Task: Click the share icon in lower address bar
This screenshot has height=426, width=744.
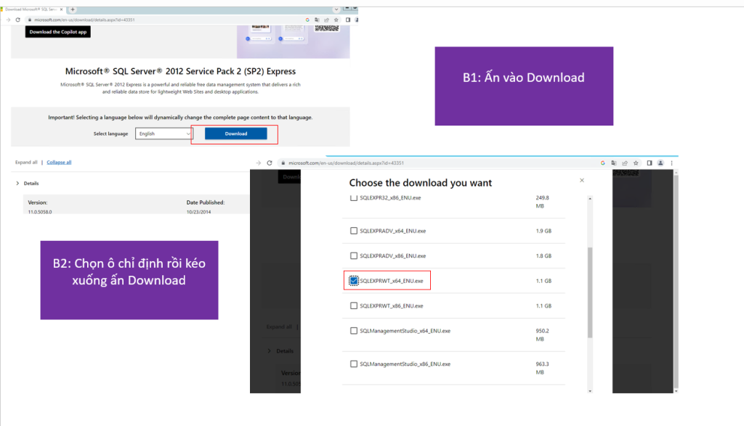Action: (625, 163)
